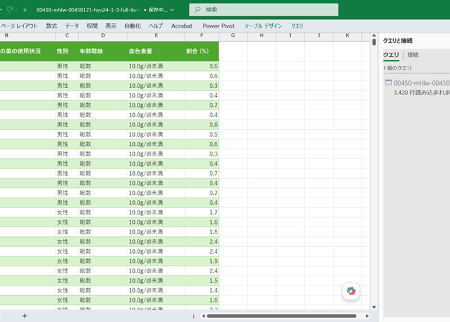Click the 割合 (%) table header cell
The width and height of the screenshot is (450, 322).
[x=202, y=51]
